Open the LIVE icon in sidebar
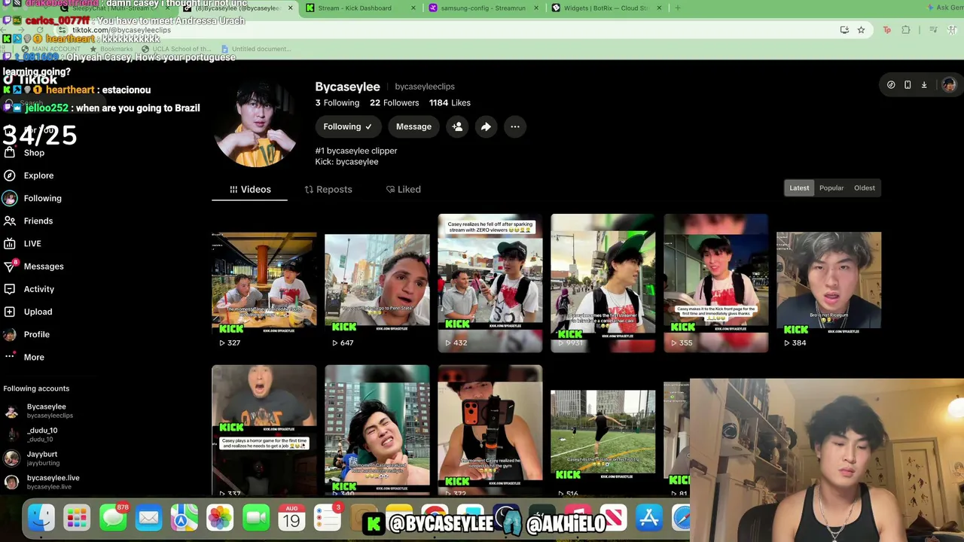 [x=10, y=243]
